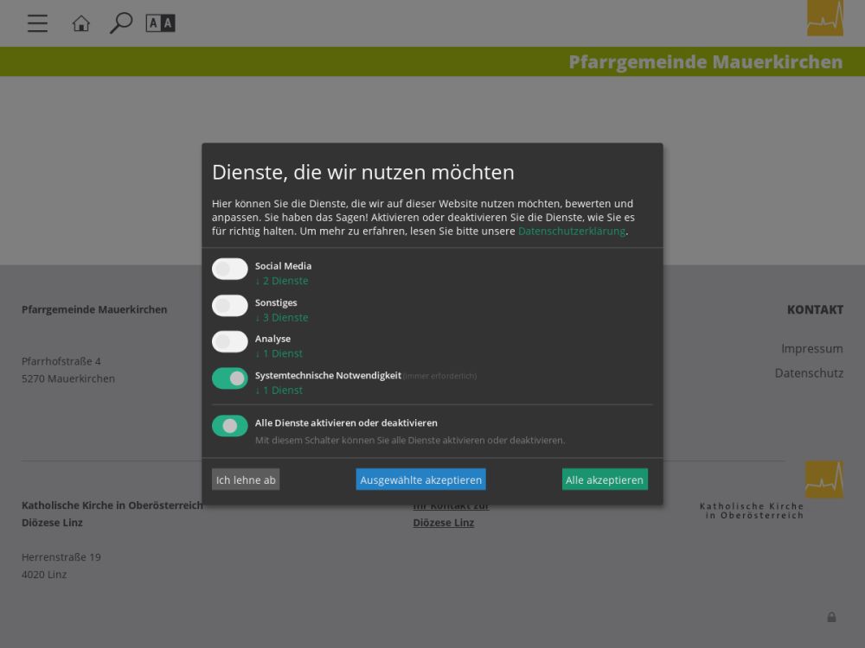
Task: Enable the Social Media toggle
Action: click(230, 270)
